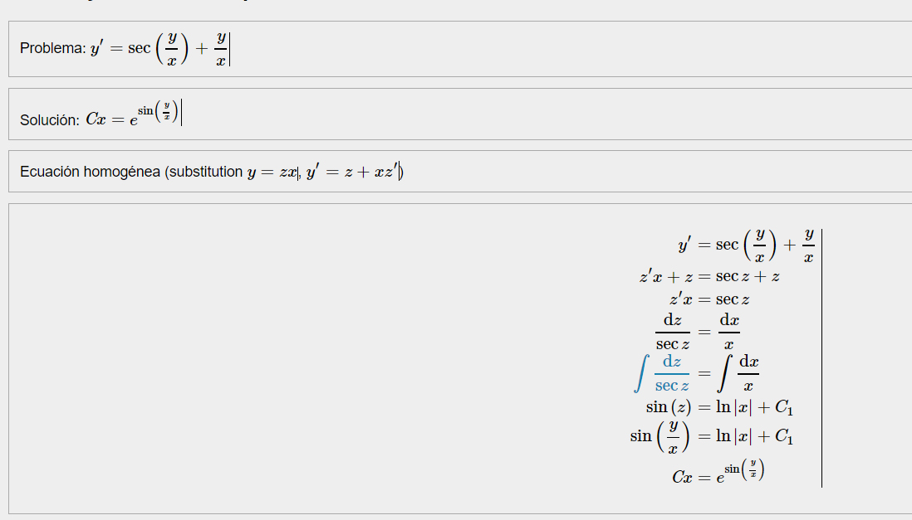The image size is (912, 520).
Task: Click the line sin(y/x) = ln|x| + C1
Action: click(712, 436)
